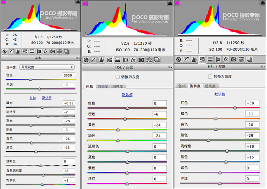The image size is (267, 189).
Task: Click 浅绿色 saturation value field +18
Action: coord(252,146)
